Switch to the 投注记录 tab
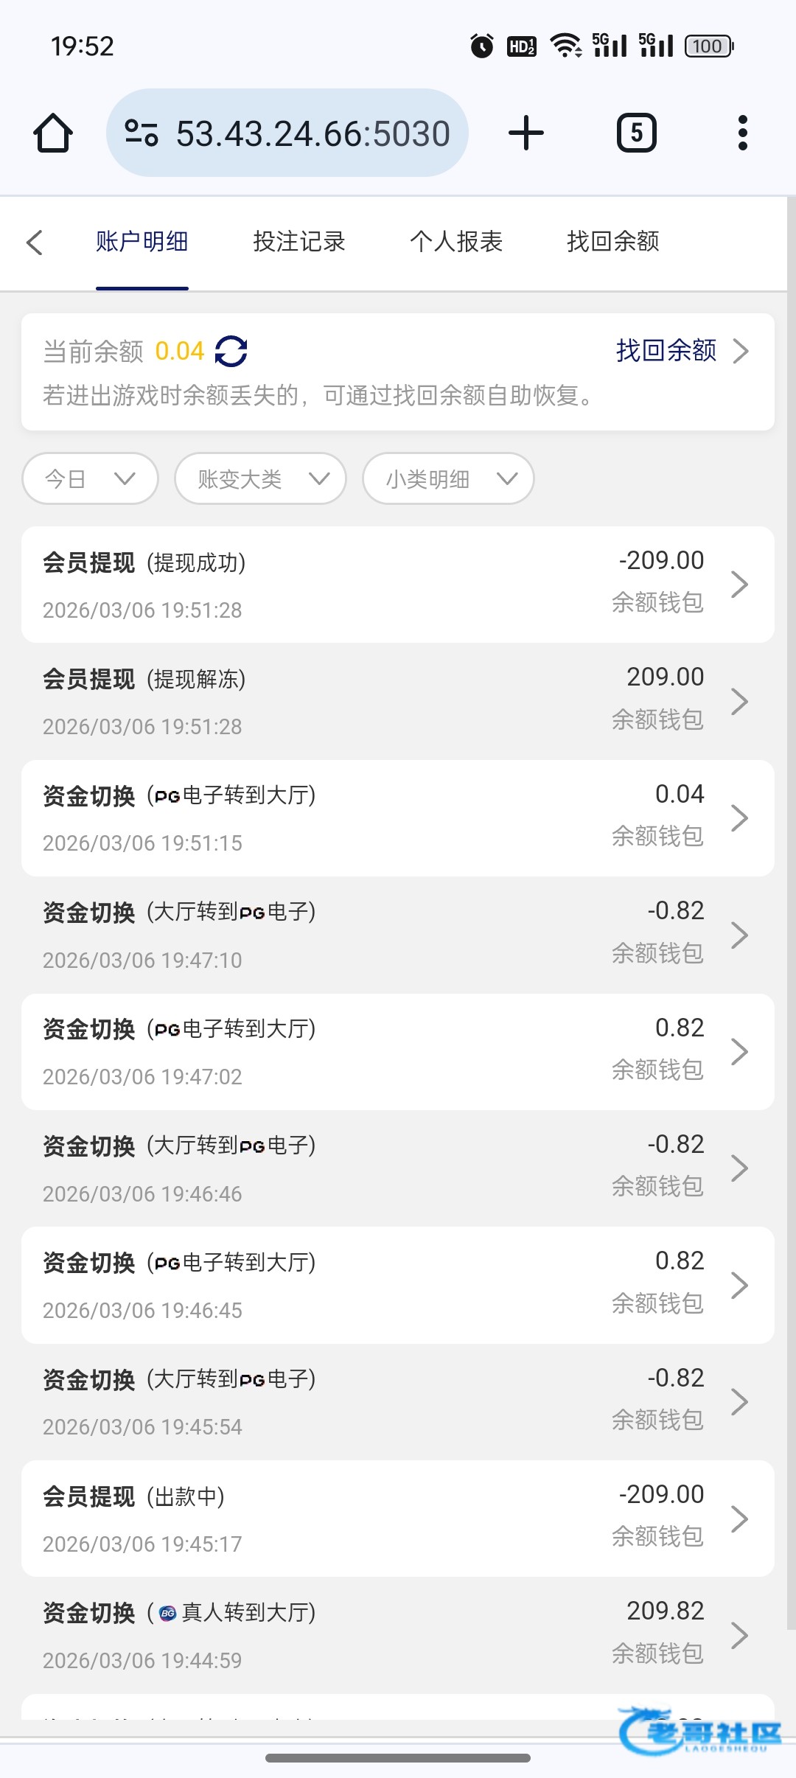The image size is (796, 1778). tap(298, 242)
